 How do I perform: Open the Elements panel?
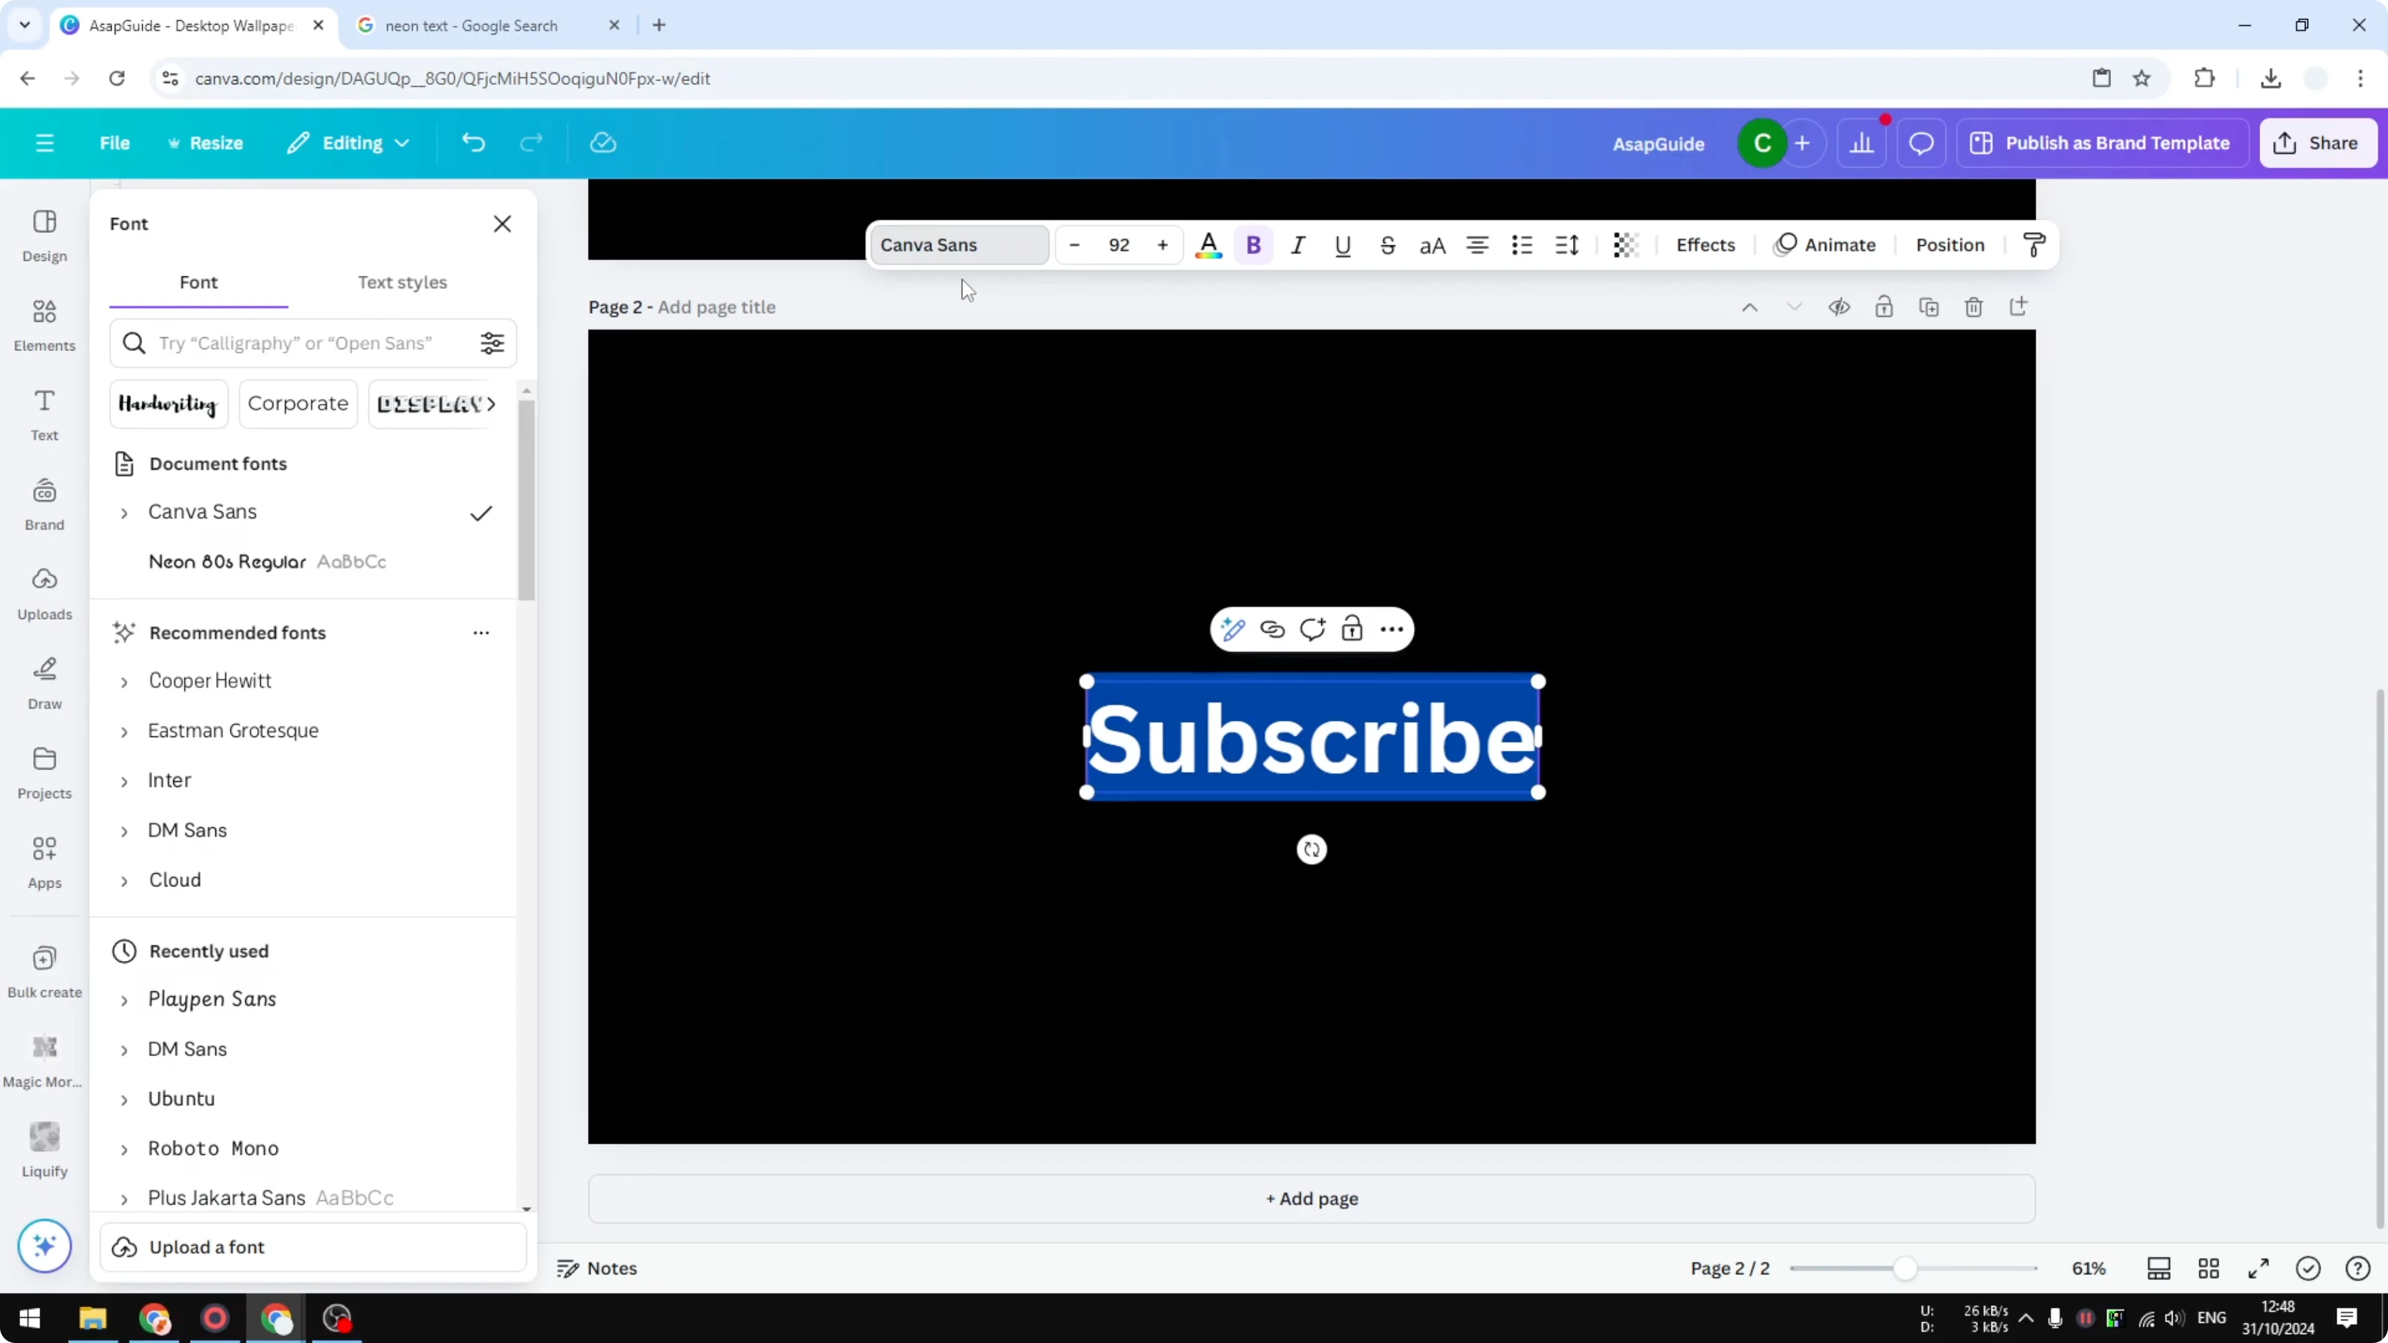pos(43,324)
